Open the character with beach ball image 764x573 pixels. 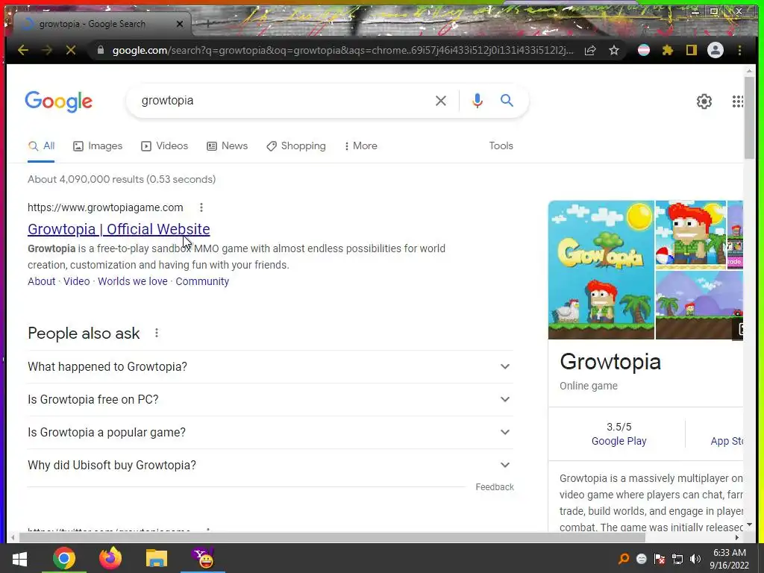[690, 235]
